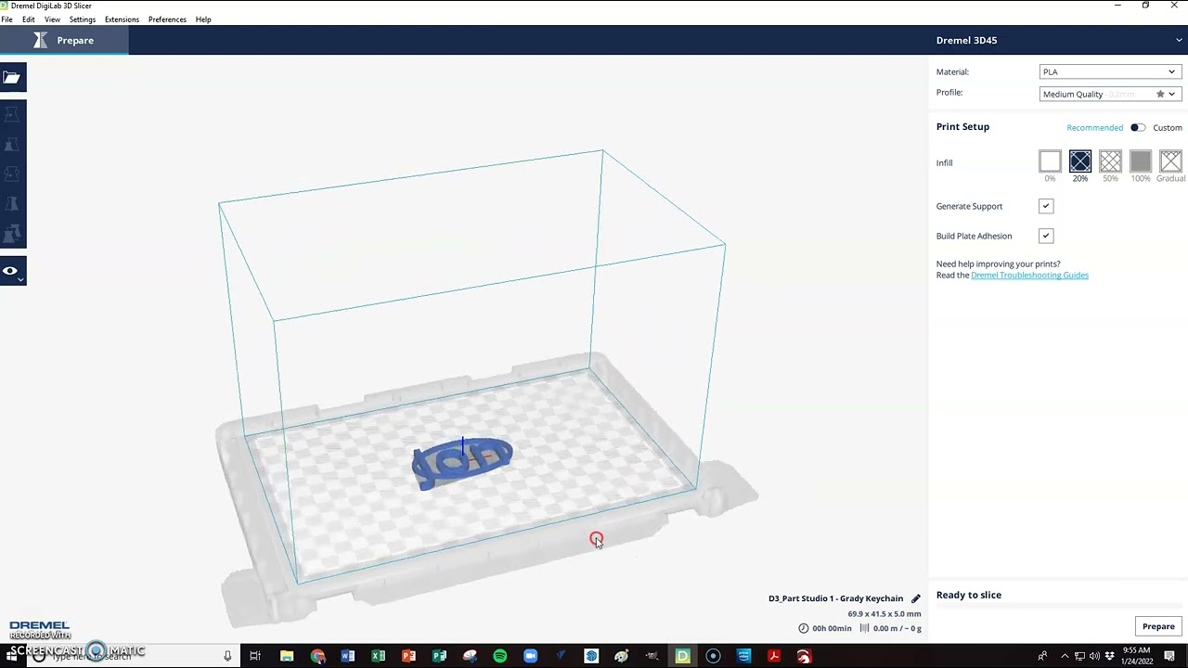
Task: Click the job name D3_Part Studio 1 - Grady Keychain
Action: point(835,598)
